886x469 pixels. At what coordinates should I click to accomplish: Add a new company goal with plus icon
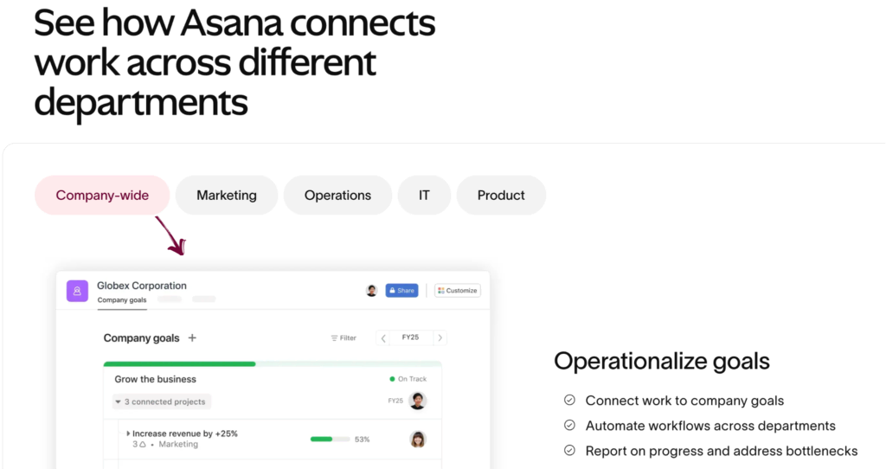[192, 338]
